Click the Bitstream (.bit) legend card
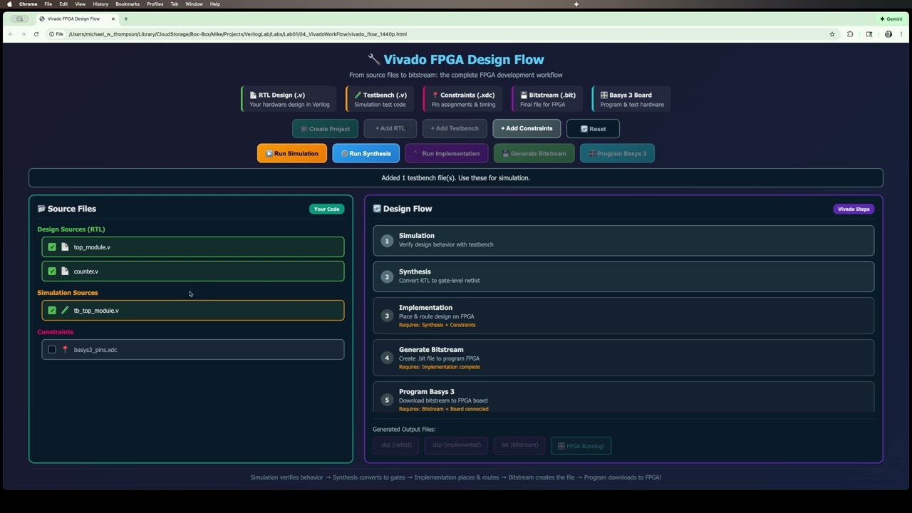 [549, 99]
